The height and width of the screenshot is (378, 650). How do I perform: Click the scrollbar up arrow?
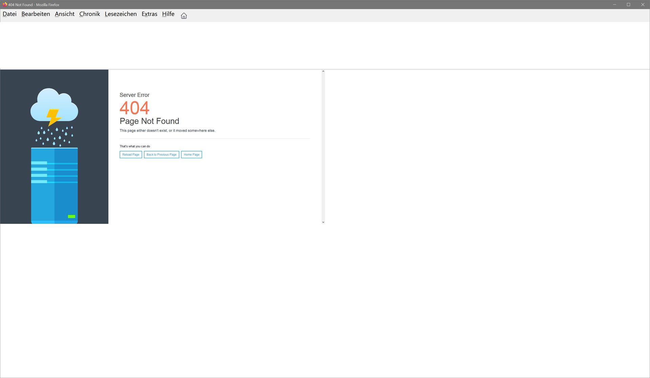coord(323,71)
